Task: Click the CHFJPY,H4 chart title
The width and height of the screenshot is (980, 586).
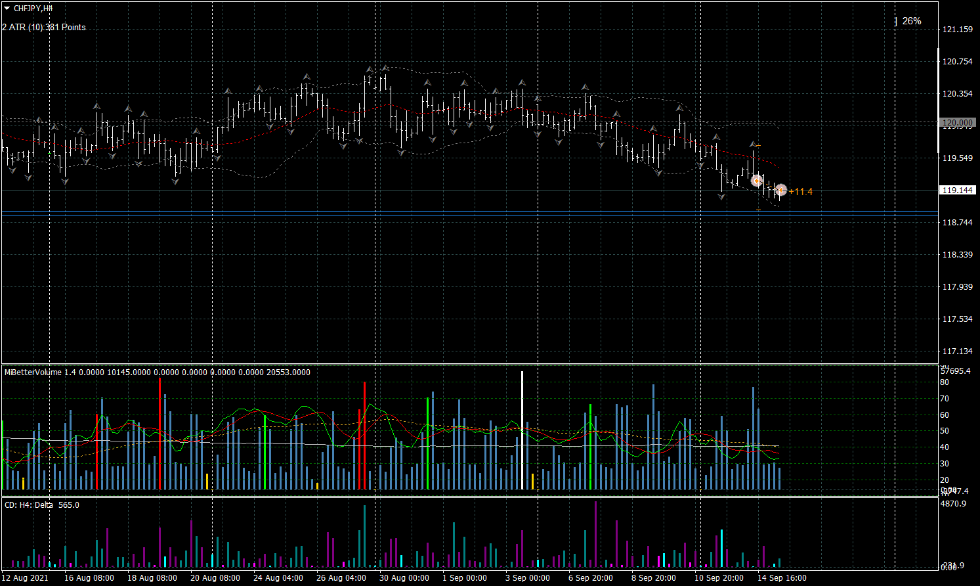Action: point(33,9)
